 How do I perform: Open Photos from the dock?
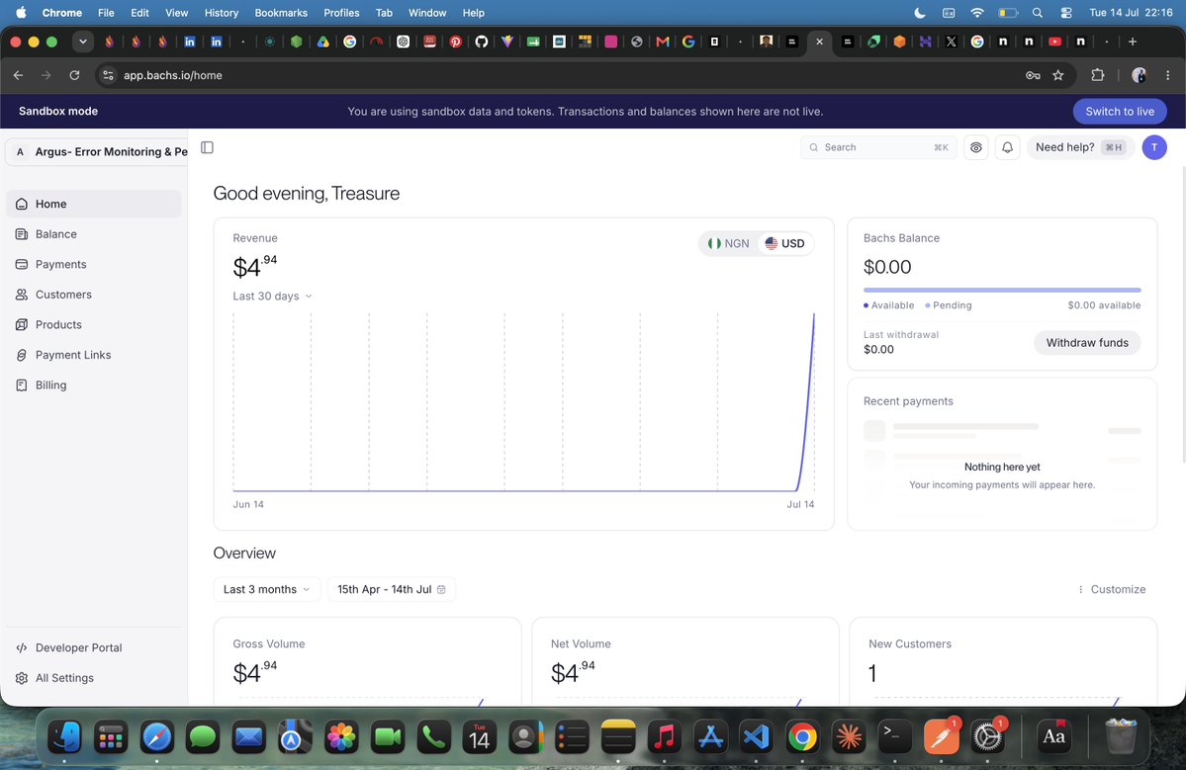pyautogui.click(x=341, y=737)
